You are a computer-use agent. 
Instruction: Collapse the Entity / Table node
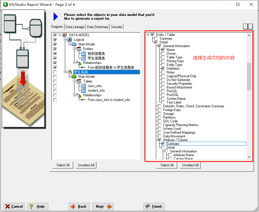pyautogui.click(x=148, y=35)
